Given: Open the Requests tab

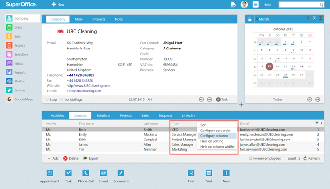Looking at the screenshot, I should pos(165,115).
